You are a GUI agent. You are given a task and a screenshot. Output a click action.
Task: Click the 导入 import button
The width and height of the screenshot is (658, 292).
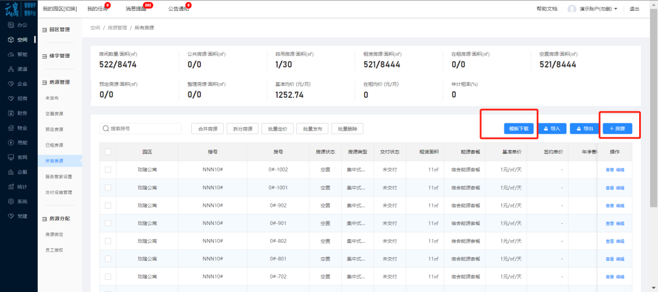click(x=552, y=128)
